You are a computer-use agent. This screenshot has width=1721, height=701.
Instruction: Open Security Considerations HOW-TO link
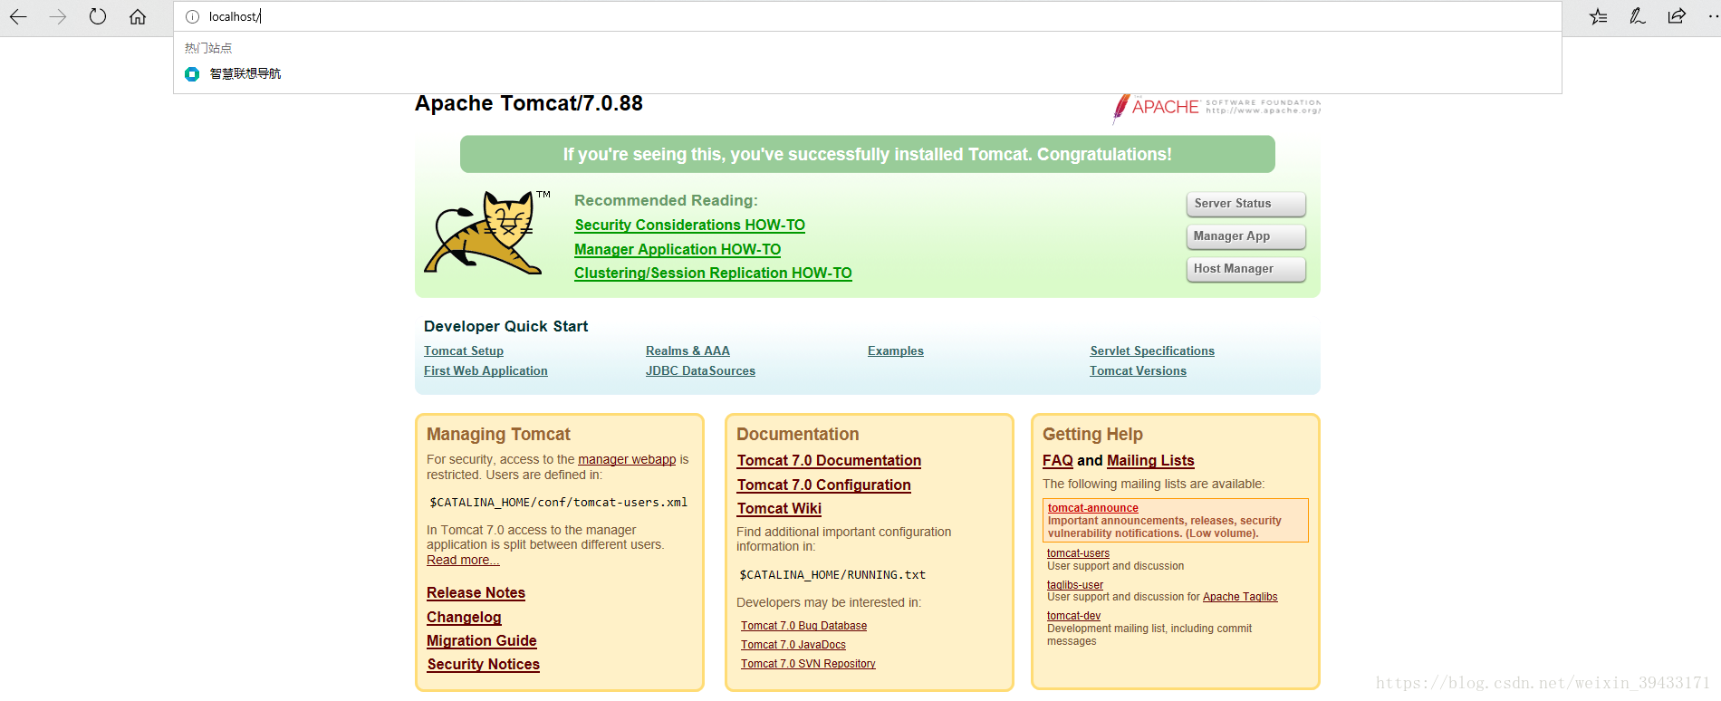(x=689, y=226)
